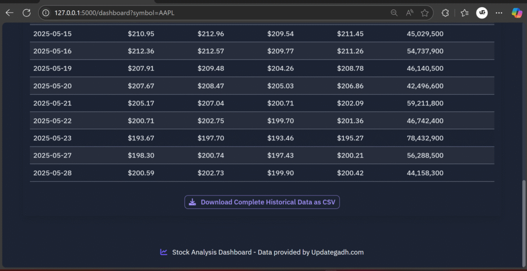527x271 pixels.
Task: Click the open price $200.59
Action: point(141,173)
